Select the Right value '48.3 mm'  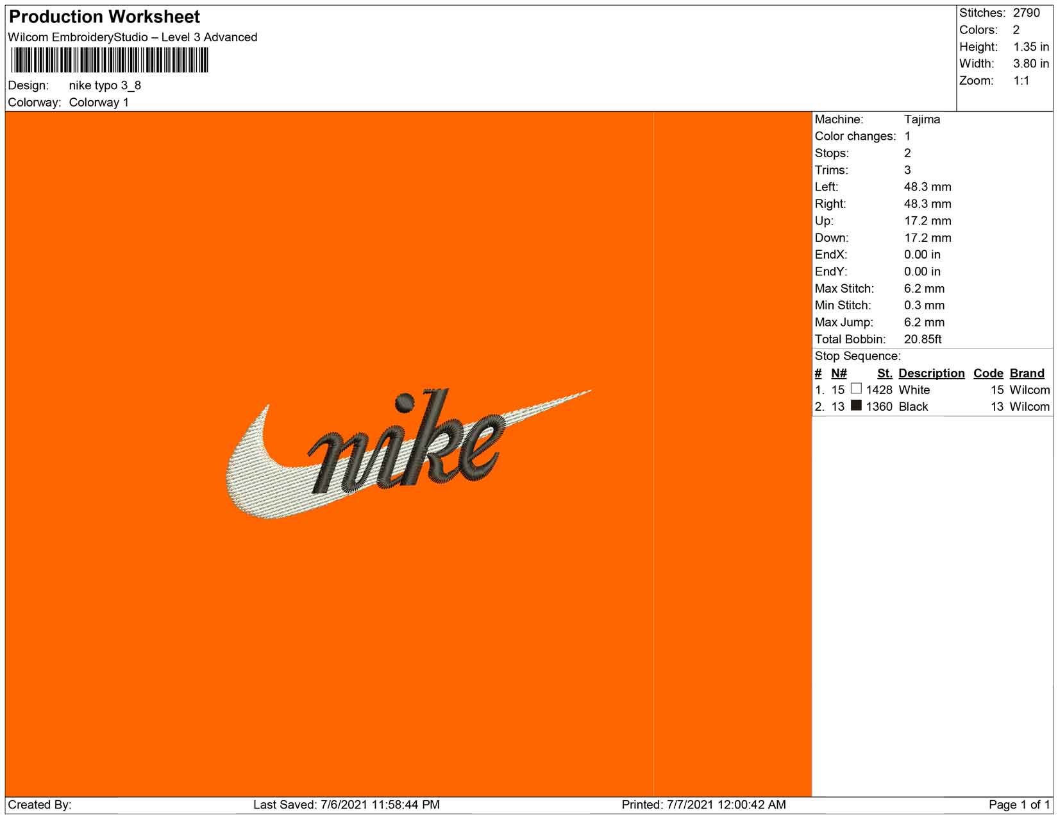[928, 203]
